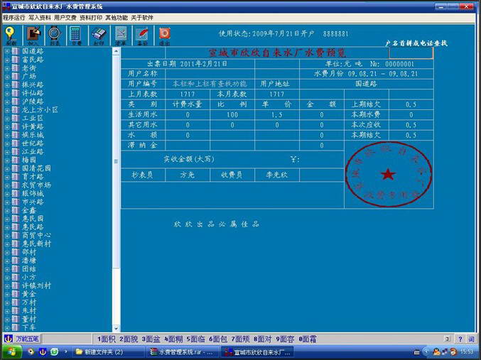The height and width of the screenshot is (360, 481).
Task: Choose IME candidate 1面积
Action: click(x=106, y=339)
